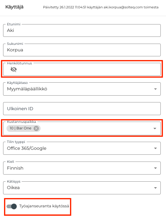The width and height of the screenshot is (166, 216).
Task: Open the Office 365/Google account type selector
Action: [x=82, y=148]
